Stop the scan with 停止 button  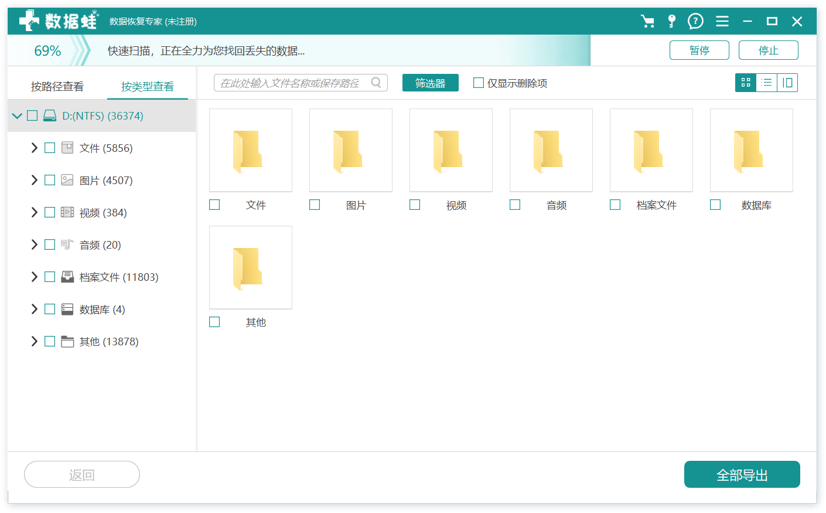click(769, 50)
